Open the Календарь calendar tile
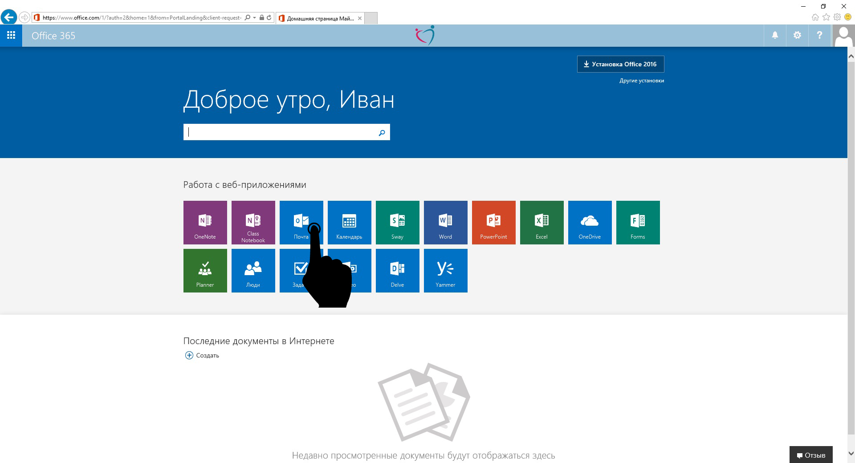 pyautogui.click(x=349, y=222)
